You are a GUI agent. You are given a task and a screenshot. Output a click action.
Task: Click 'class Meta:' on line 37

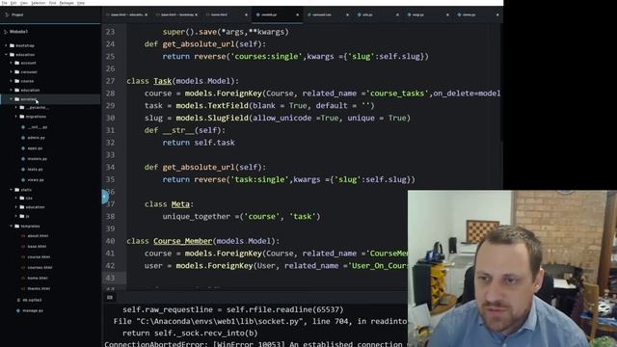[170, 204]
